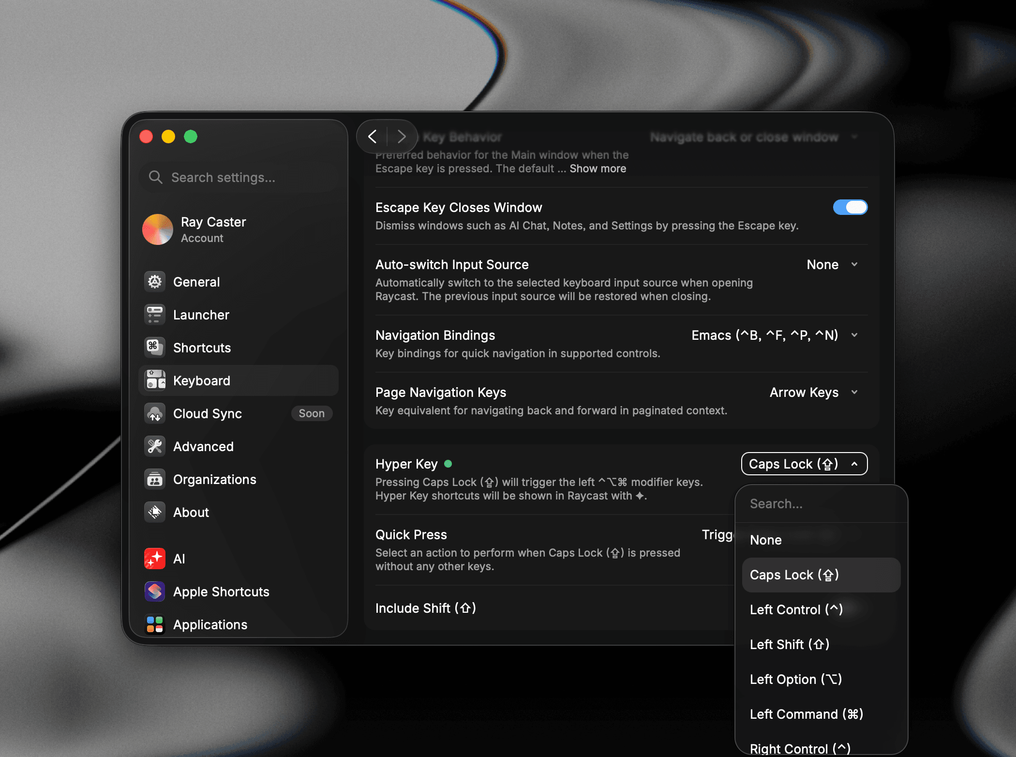
Task: Select the Keyboard sidebar icon
Action: [x=155, y=380]
